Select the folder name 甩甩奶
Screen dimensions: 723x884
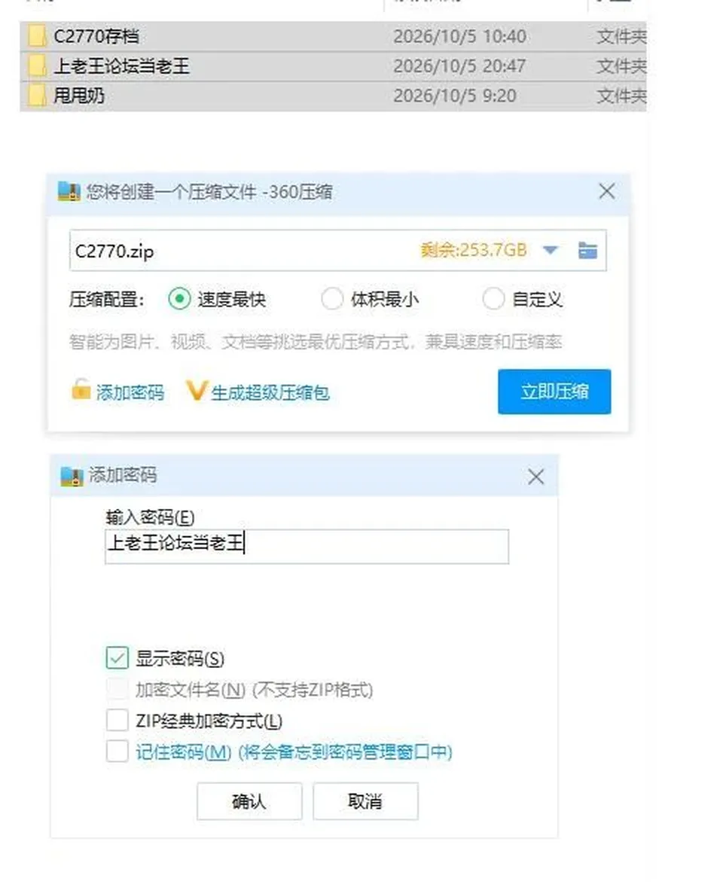[x=79, y=96]
